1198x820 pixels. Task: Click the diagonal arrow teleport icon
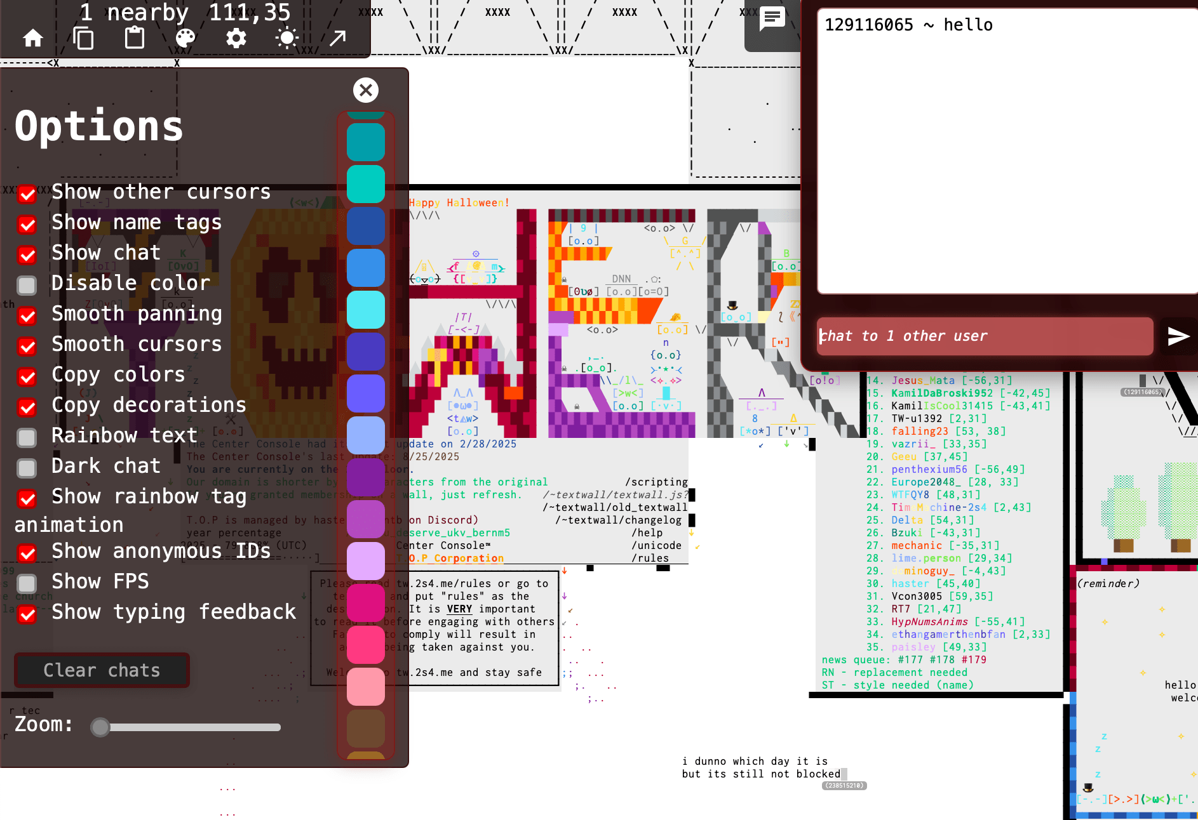[337, 39]
